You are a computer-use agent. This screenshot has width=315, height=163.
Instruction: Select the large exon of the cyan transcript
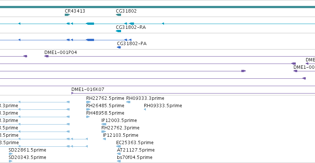[x=90, y=24]
